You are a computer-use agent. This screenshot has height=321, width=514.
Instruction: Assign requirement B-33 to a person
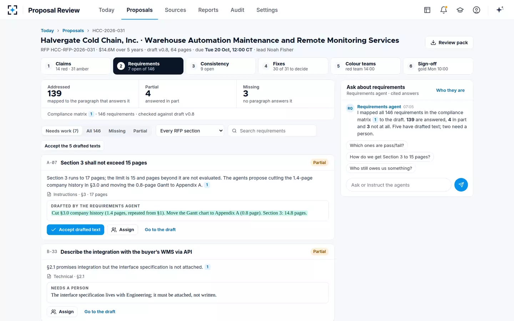pyautogui.click(x=62, y=312)
